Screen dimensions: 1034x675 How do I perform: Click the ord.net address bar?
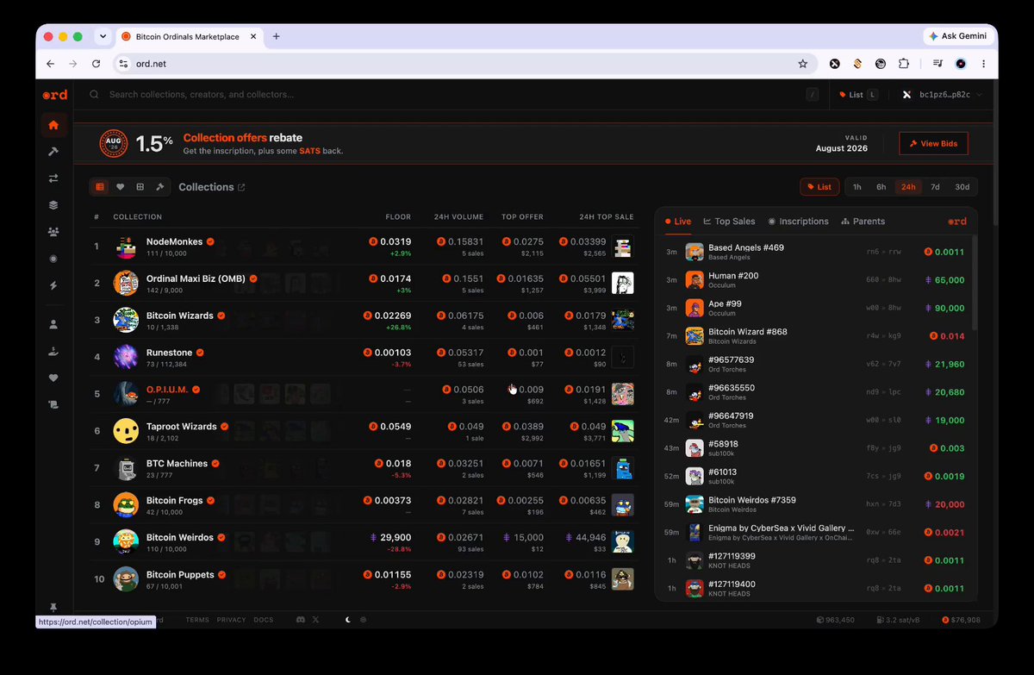coord(465,64)
